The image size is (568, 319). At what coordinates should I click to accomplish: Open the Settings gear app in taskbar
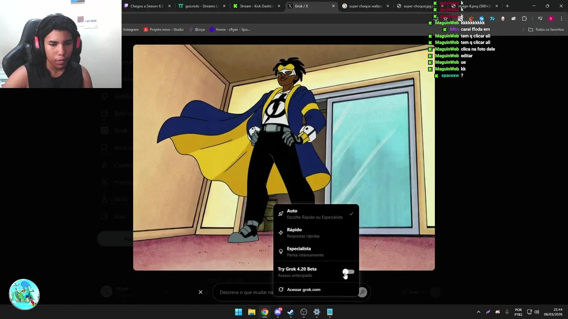pyautogui.click(x=317, y=312)
